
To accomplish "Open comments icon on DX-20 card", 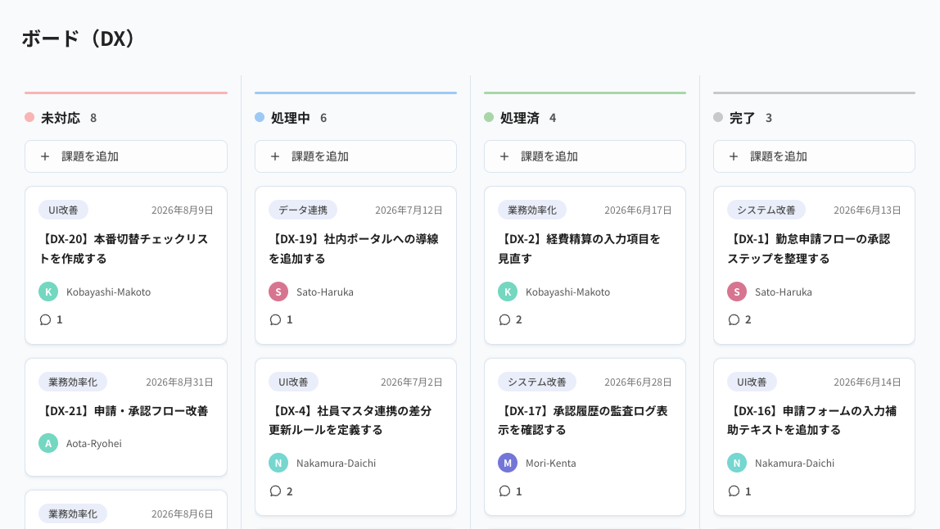I will click(45, 319).
